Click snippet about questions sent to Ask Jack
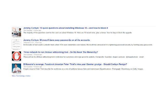Screen dimensions: 166x104 78,33
